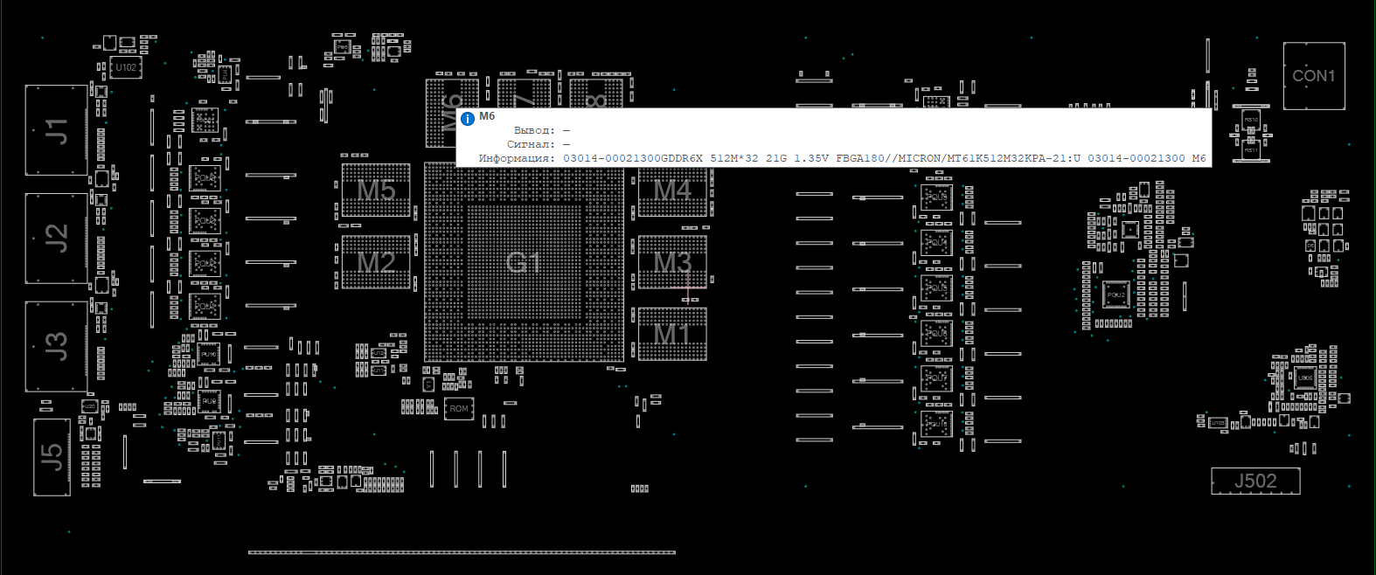Viewport: 1376px width, 575px height.
Task: Select memory chip M3
Action: (672, 262)
